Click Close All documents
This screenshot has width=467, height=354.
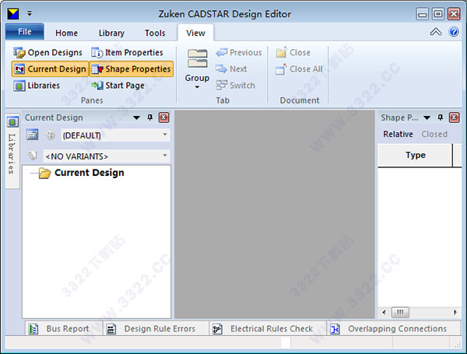pos(299,69)
